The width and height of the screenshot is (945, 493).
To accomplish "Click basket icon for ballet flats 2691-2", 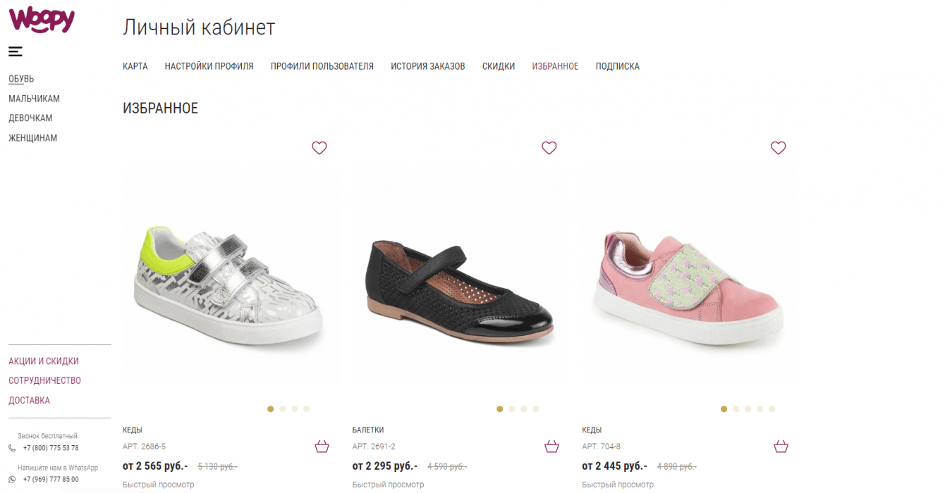I will pos(551,447).
